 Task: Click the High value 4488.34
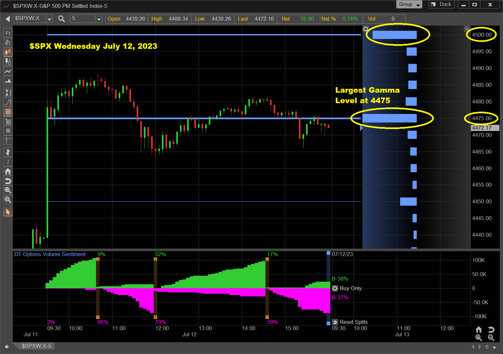pos(178,19)
